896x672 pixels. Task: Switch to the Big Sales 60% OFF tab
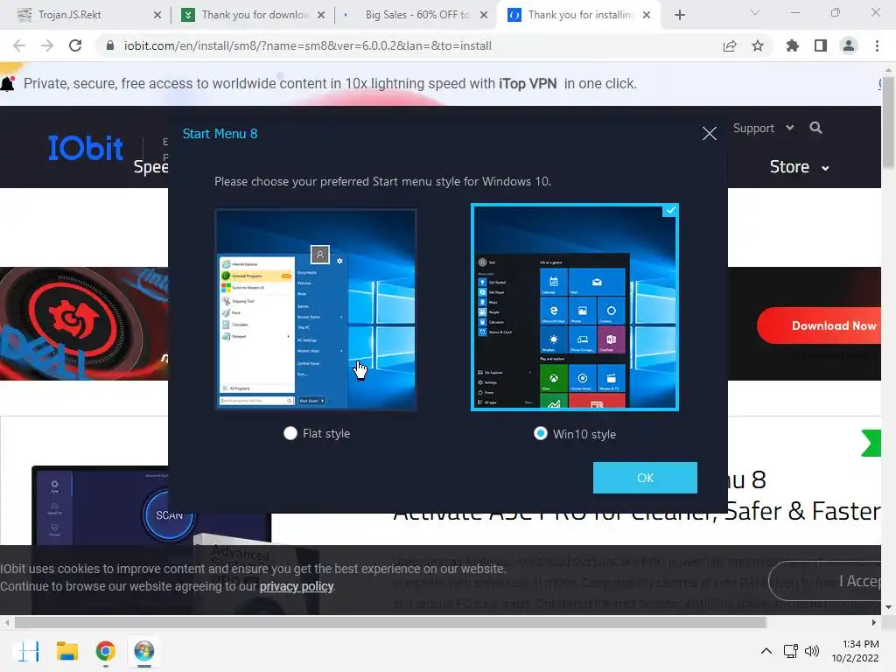click(x=414, y=15)
